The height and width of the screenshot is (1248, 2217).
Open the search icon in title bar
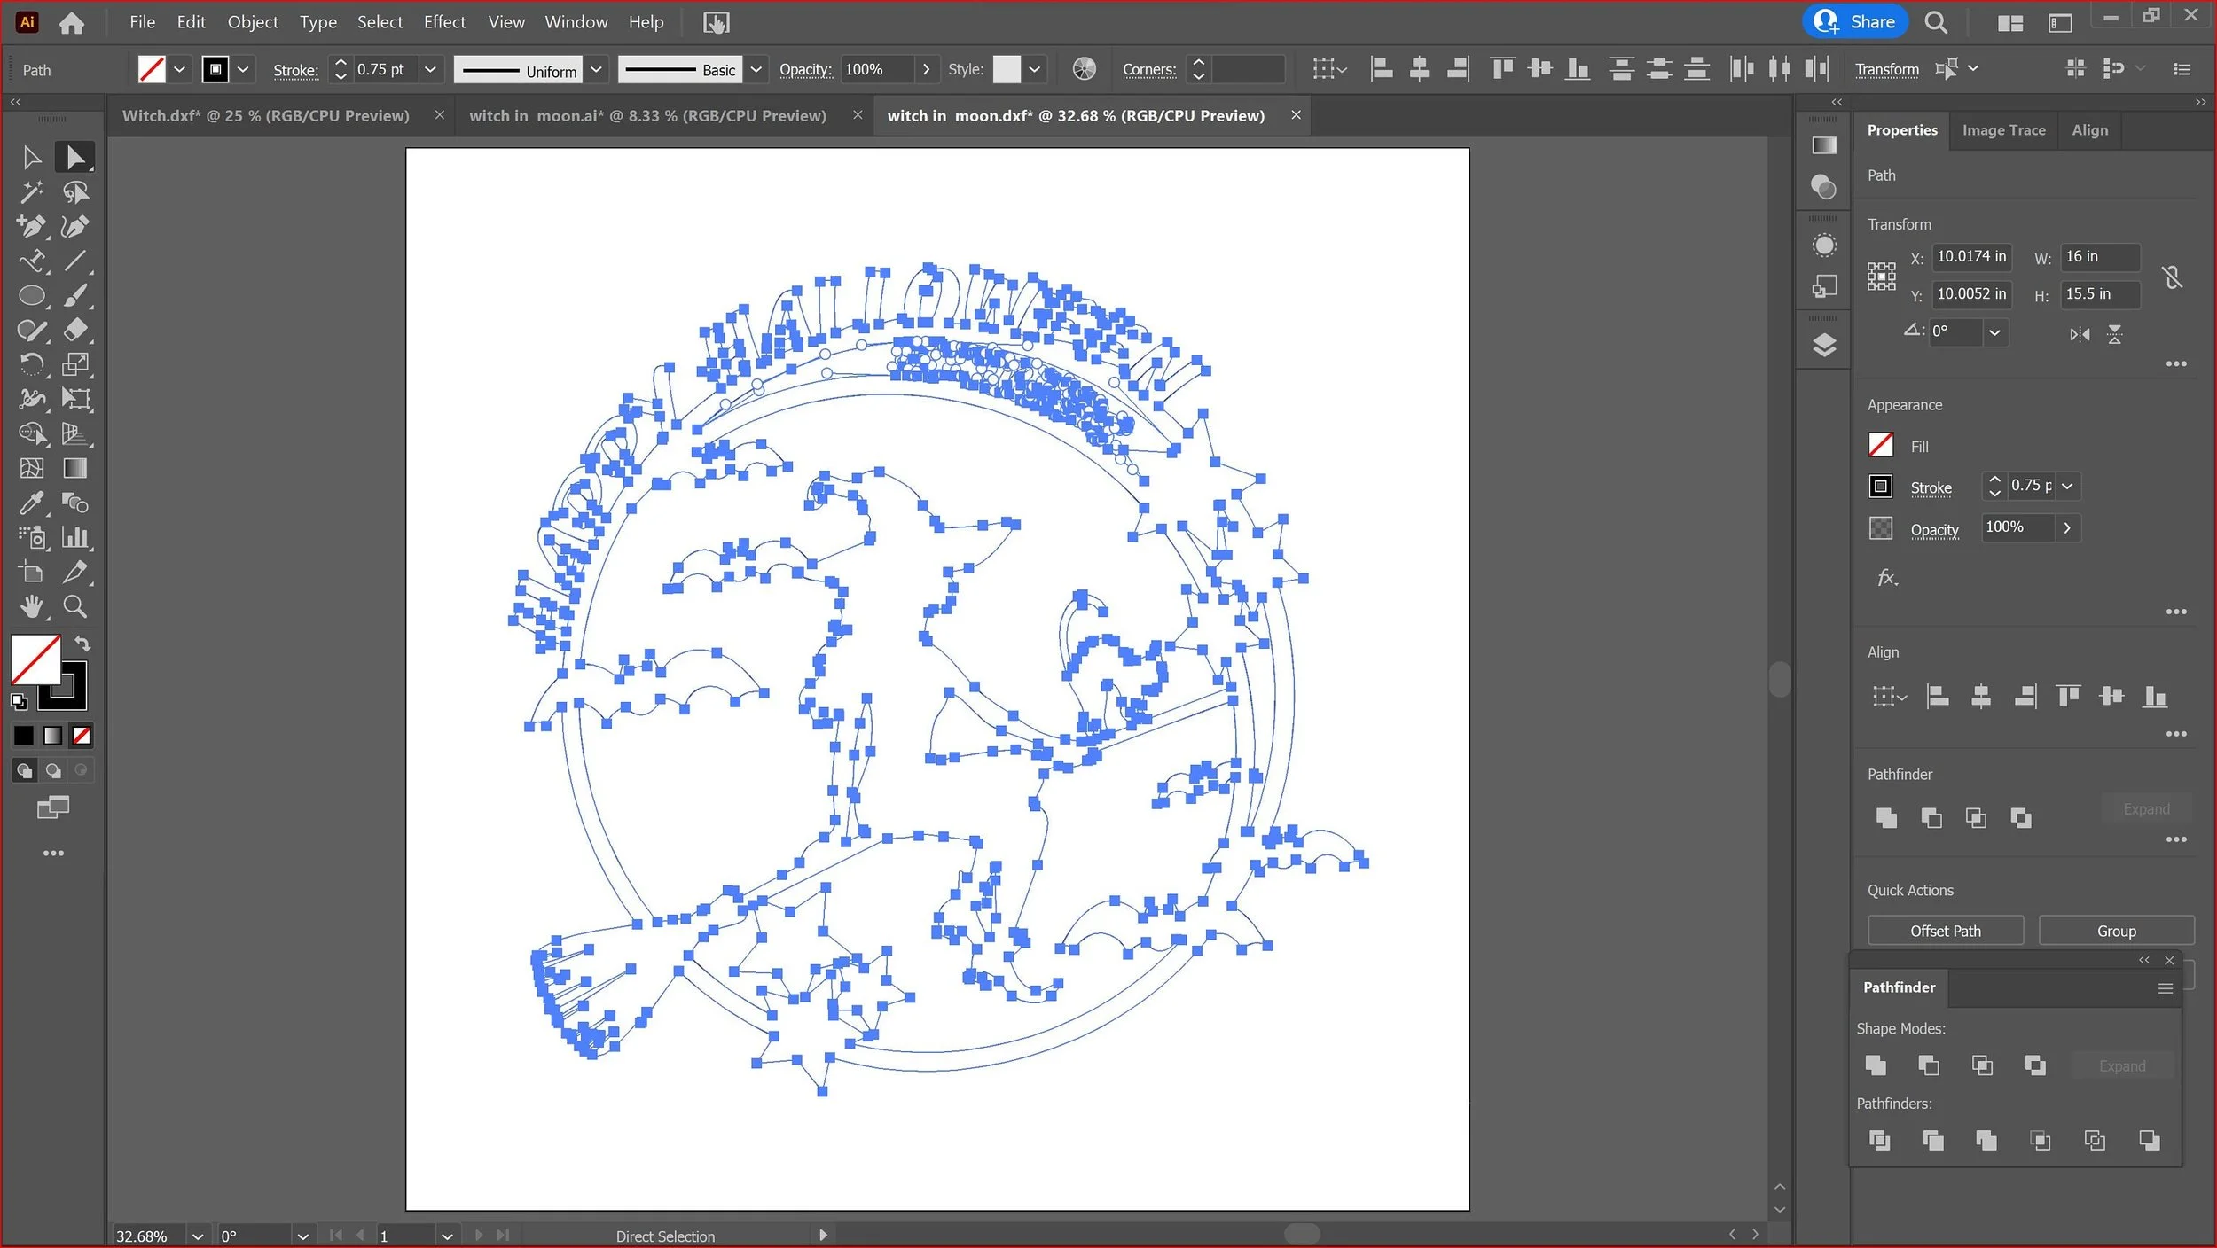(x=1936, y=22)
